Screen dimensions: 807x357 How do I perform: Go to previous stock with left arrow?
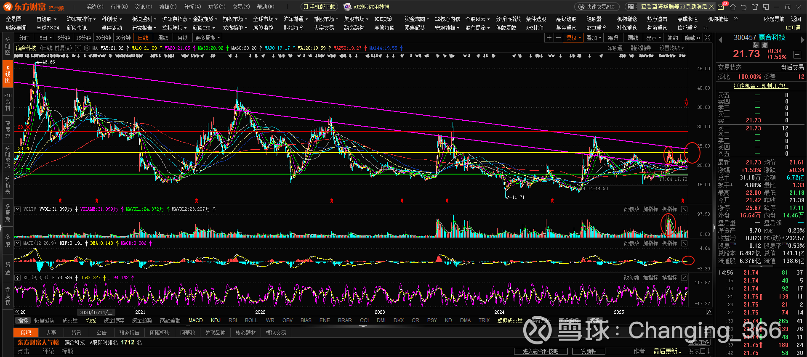coord(720,40)
